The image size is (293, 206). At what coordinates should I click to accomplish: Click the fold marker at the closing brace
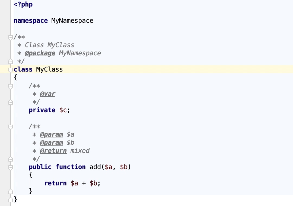10,199
